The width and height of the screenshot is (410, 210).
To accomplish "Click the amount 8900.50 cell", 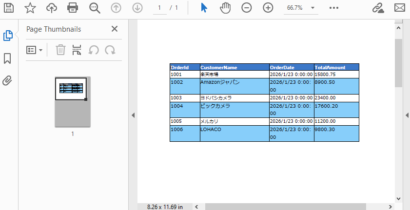I will pyautogui.click(x=336, y=86).
